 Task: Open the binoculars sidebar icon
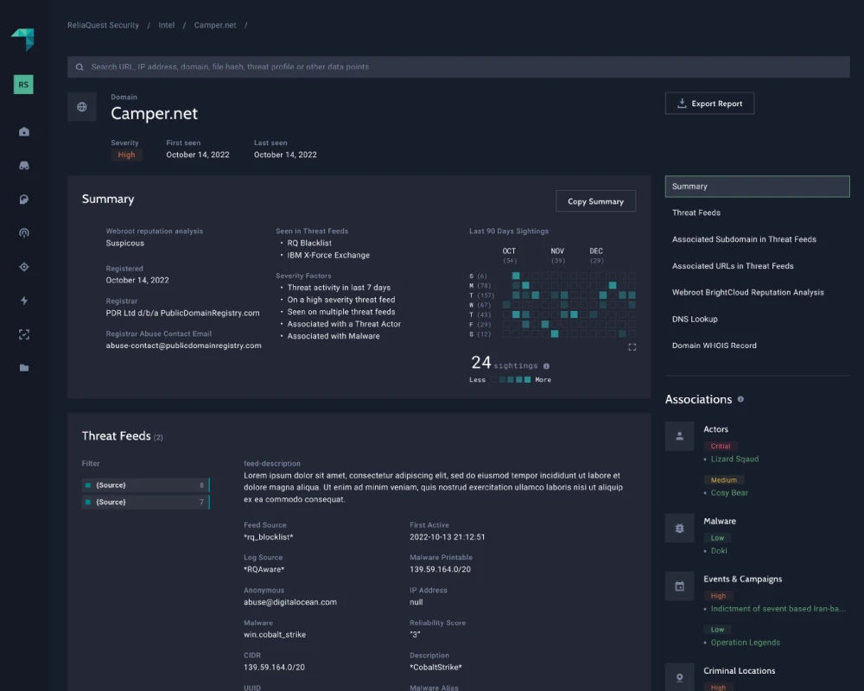click(x=24, y=165)
